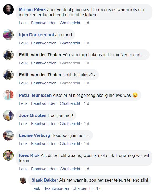Click Petra Teunissen's profile avatar
Image resolution: width=163 pixels, height=194 pixels.
click(8, 95)
